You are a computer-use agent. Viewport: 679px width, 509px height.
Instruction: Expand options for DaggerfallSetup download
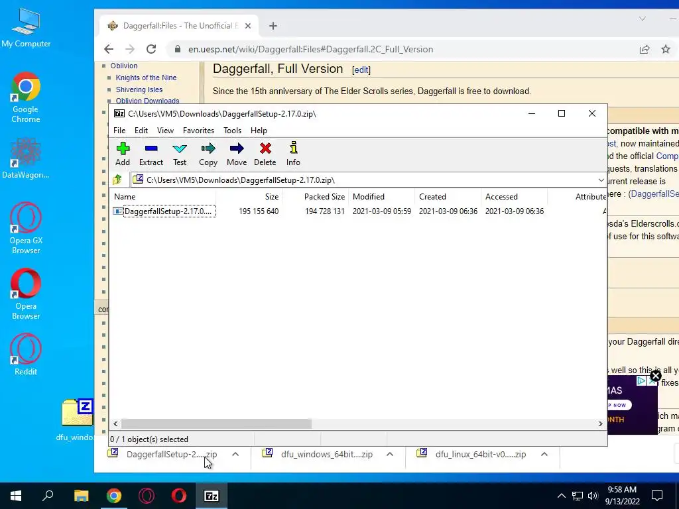pyautogui.click(x=235, y=454)
